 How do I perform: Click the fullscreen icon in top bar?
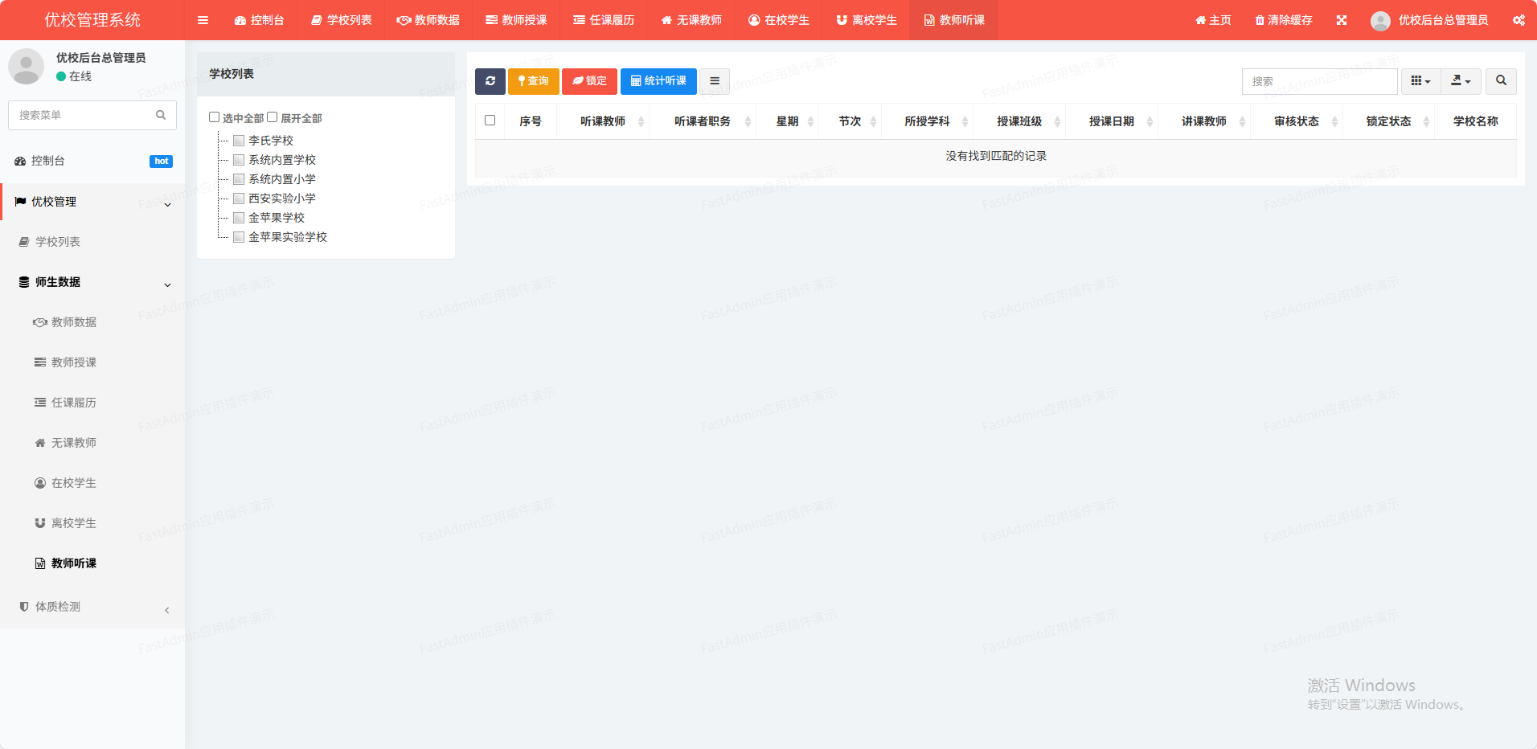tap(1342, 20)
